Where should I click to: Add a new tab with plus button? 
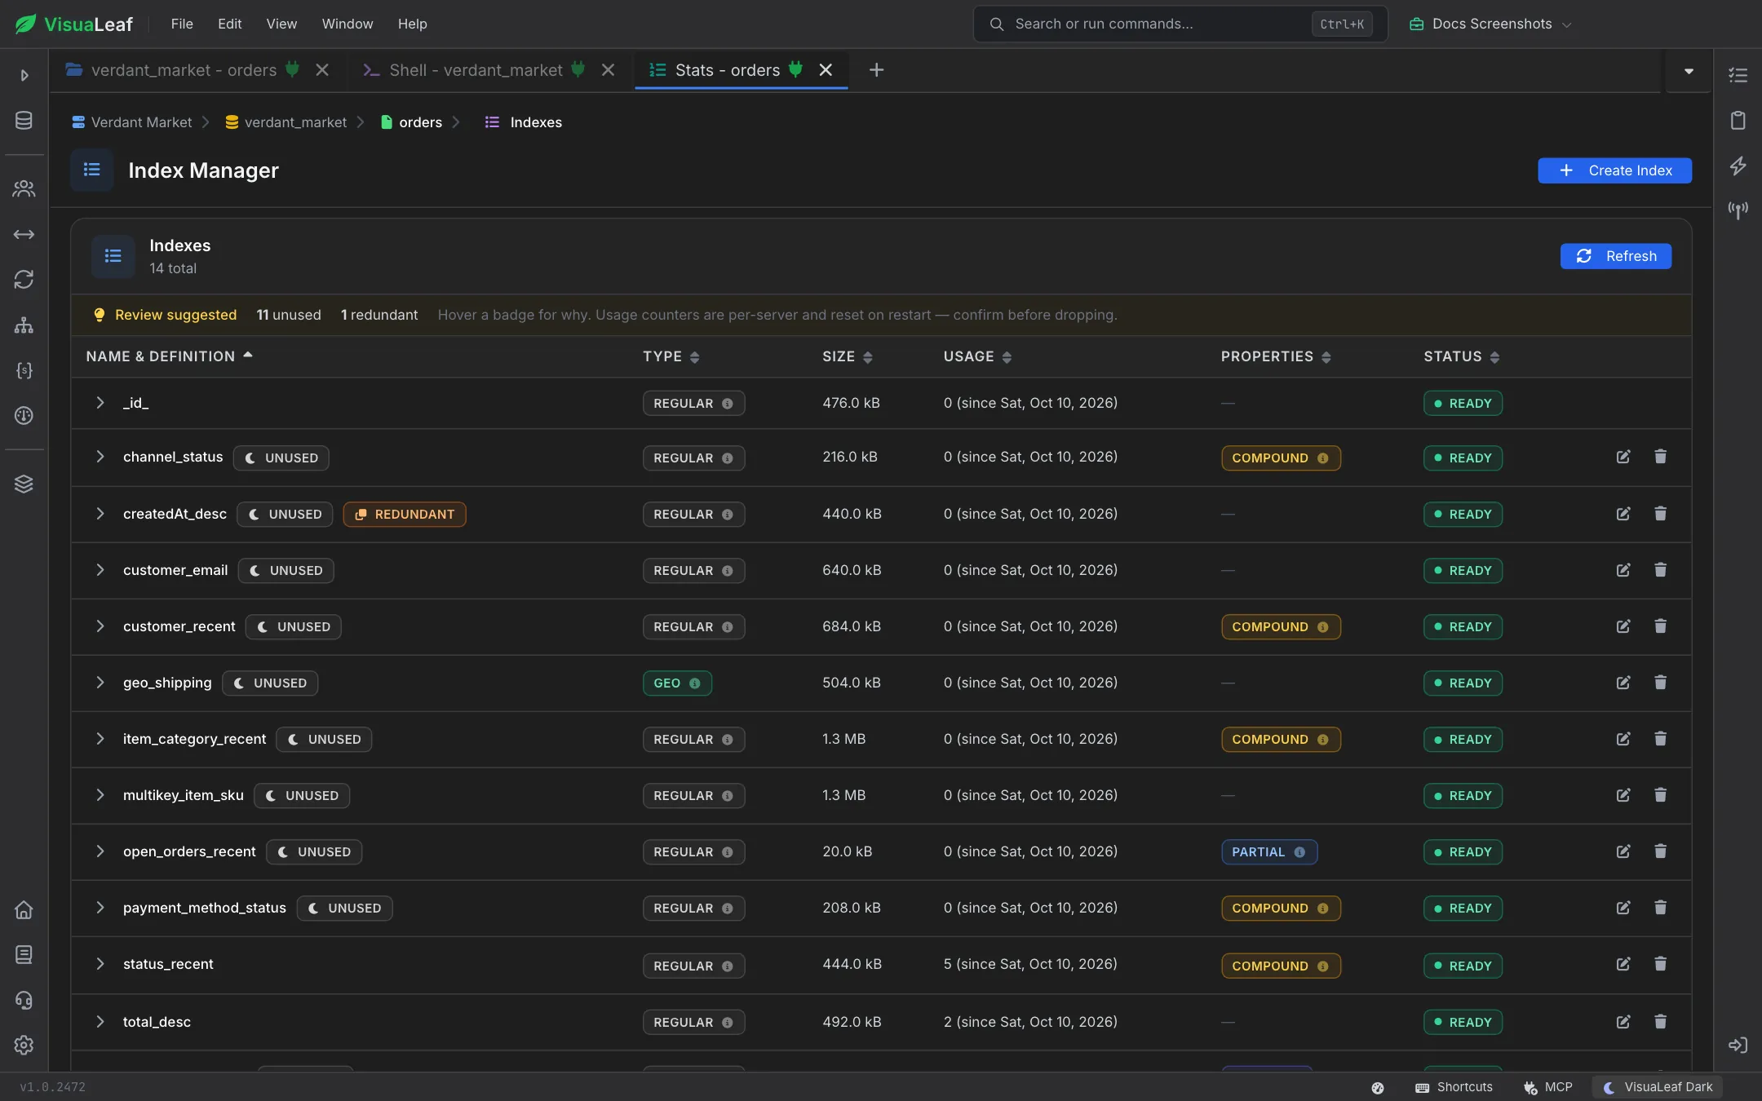point(876,70)
